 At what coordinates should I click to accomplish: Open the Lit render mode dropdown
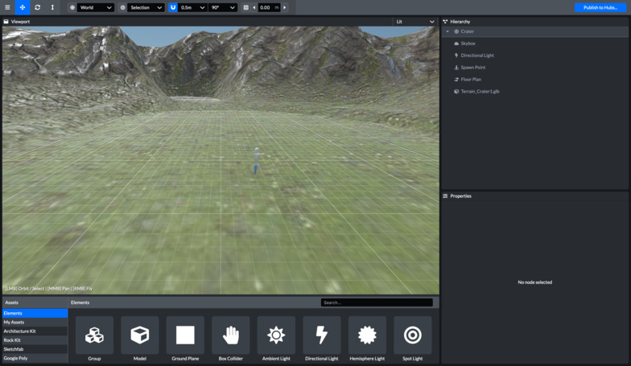pyautogui.click(x=414, y=22)
